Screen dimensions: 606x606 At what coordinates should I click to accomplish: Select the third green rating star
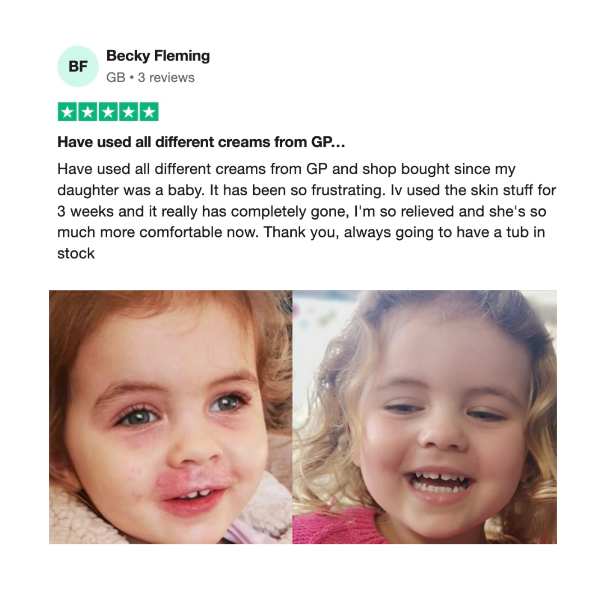(x=108, y=112)
